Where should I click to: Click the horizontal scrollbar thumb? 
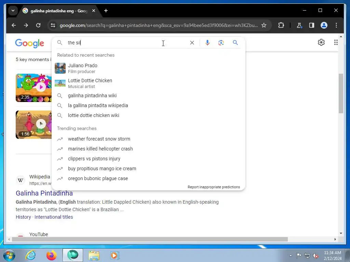pyautogui.click(x=150, y=239)
